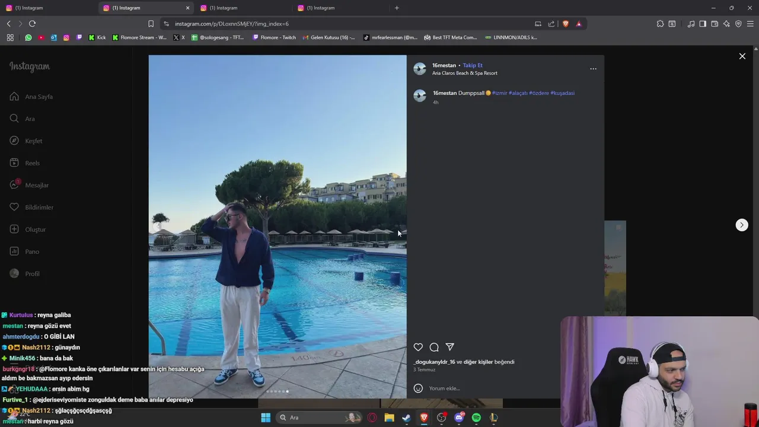The image size is (759, 427).
Task: Open the Best TFT Meta Comps bookmark
Action: pos(451,37)
